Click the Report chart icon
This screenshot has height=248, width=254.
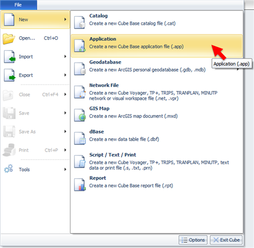point(79,185)
